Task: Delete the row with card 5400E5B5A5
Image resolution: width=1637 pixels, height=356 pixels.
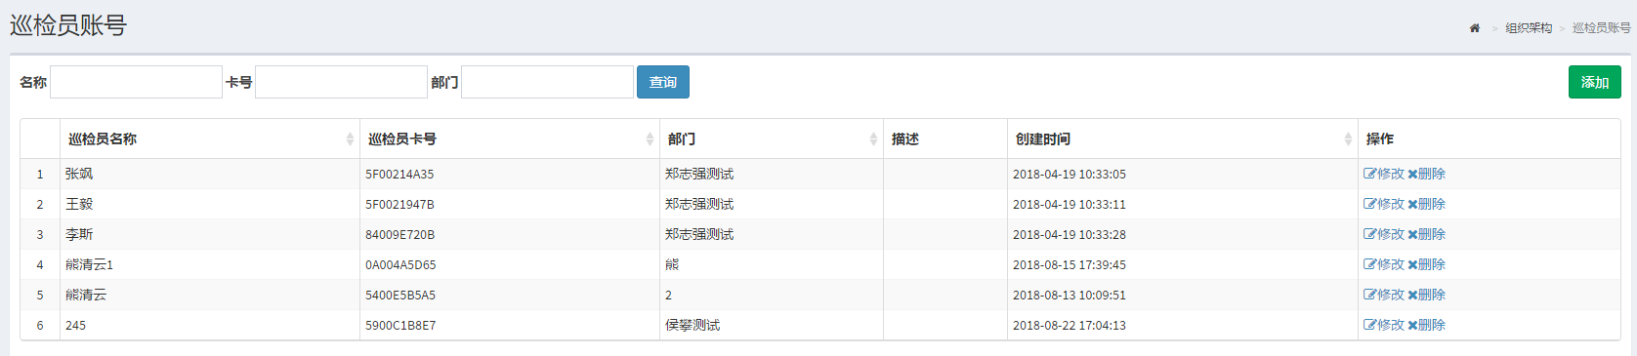Action: (x=1426, y=295)
